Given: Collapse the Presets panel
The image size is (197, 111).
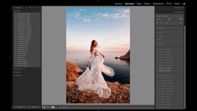Looking at the screenshot, I should click(14, 11).
